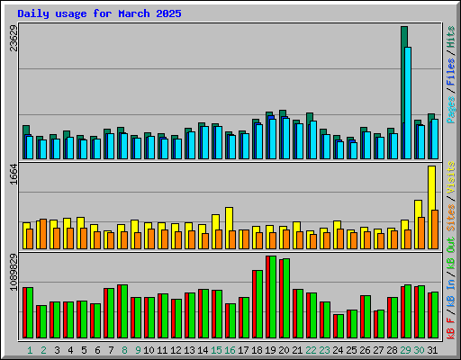Click the green kB Out bar for day 8
The image size is (461, 360).
click(124, 311)
